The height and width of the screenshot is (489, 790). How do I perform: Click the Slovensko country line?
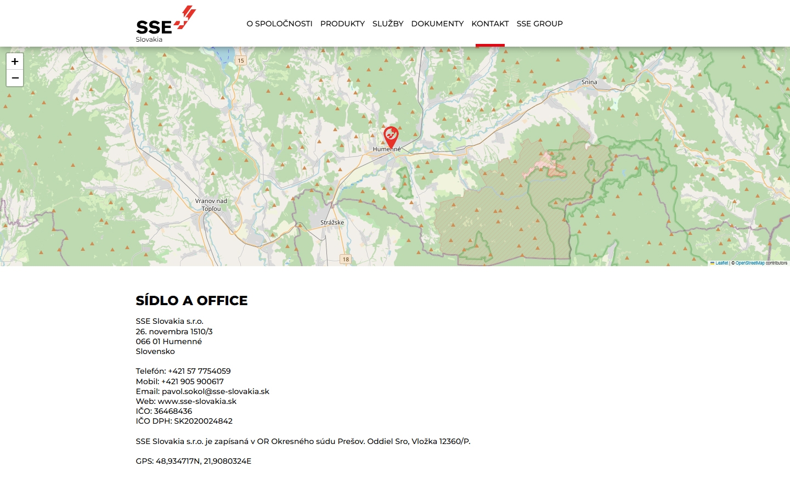tap(155, 351)
